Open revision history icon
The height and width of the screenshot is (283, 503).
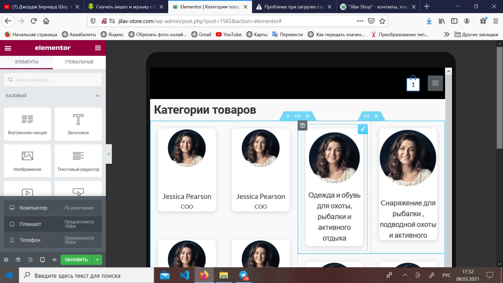click(30, 260)
